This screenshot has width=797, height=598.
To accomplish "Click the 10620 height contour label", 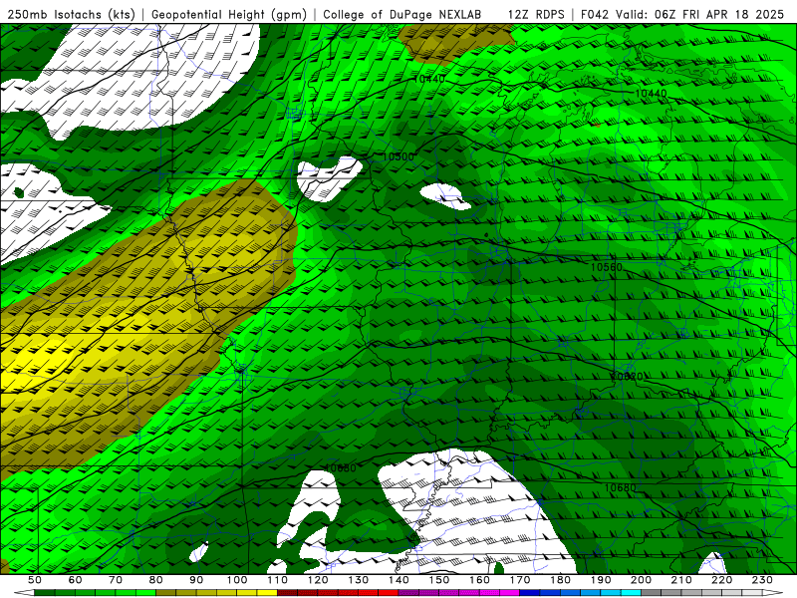I will [627, 377].
